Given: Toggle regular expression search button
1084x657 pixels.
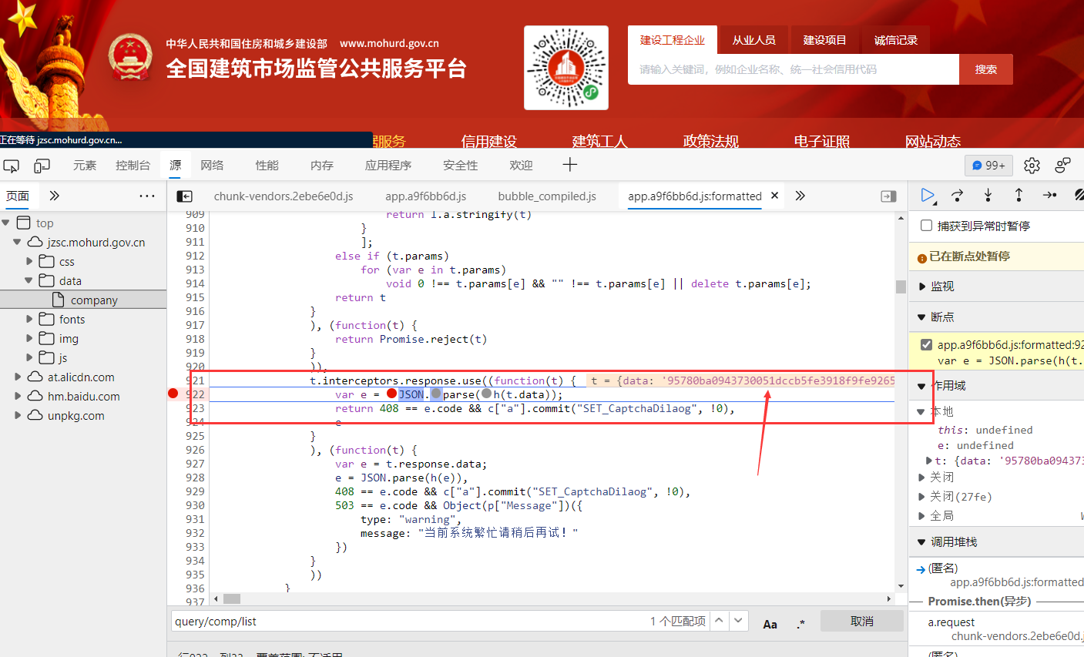Looking at the screenshot, I should [800, 624].
